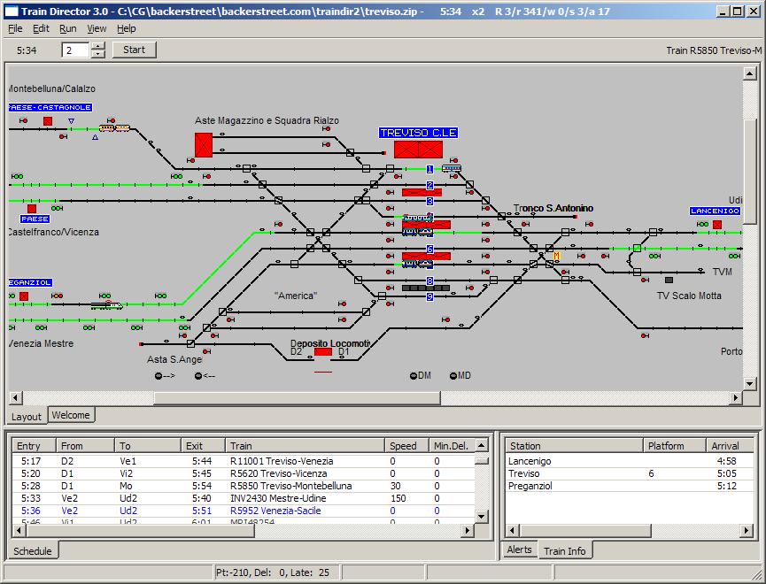Viewport: 766px width, 584px height.
Task: Click the high-speed train near Preganziol
Action: coord(105,304)
